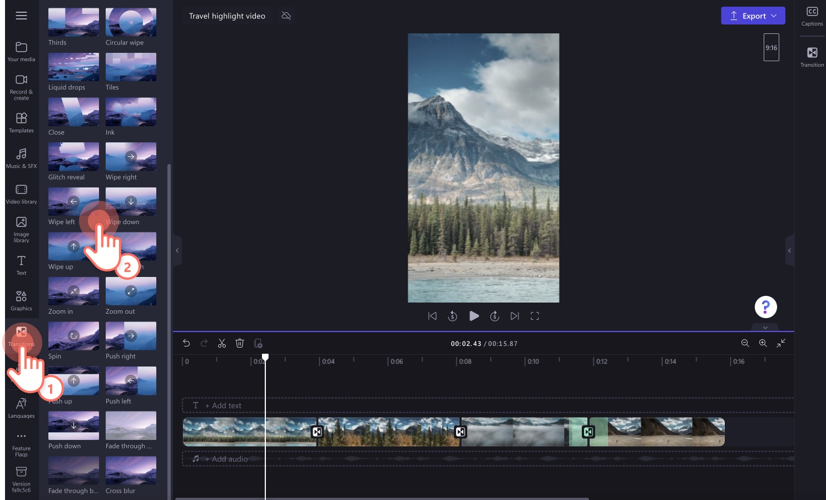Change the 9:16 aspect ratio
826x500 pixels.
(x=771, y=48)
